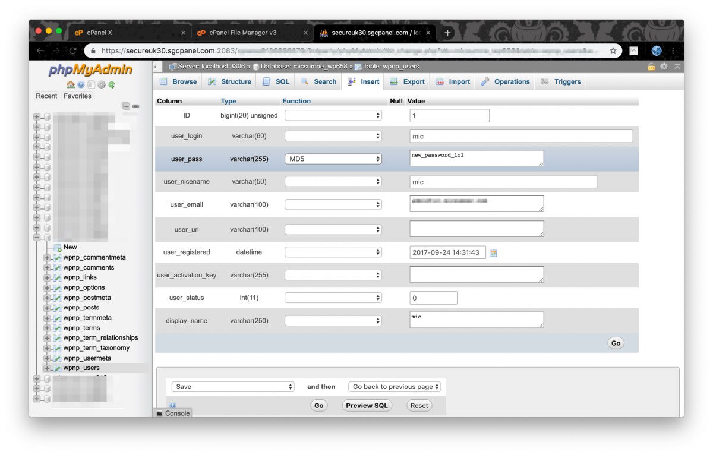The width and height of the screenshot is (713, 455).
Task: Open the Save action dropdown
Action: click(x=233, y=387)
